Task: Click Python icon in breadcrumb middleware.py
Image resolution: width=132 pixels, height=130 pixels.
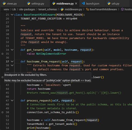Action: [x=62, y=9]
